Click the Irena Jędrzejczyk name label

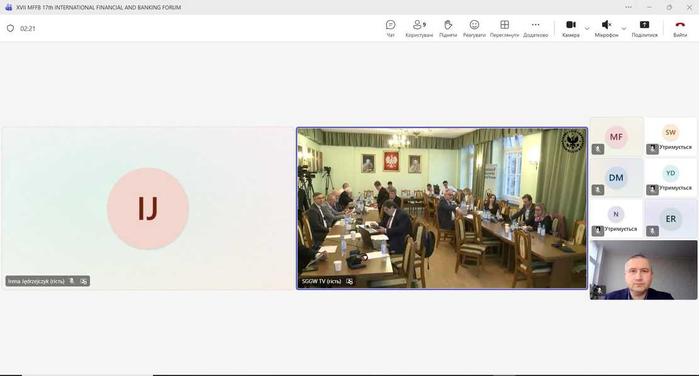(36, 281)
